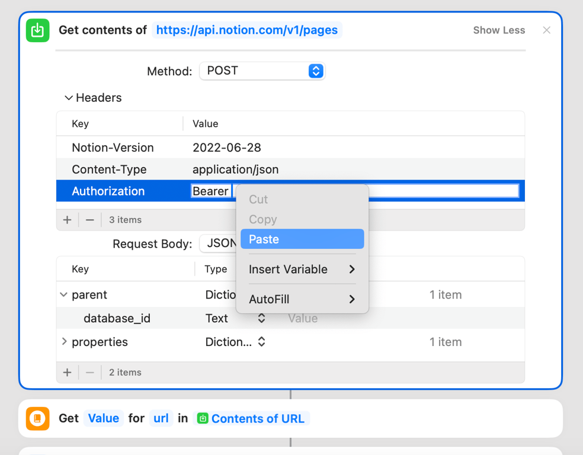The width and height of the screenshot is (583, 455).
Task: Collapse the Headers section
Action: [x=69, y=97]
